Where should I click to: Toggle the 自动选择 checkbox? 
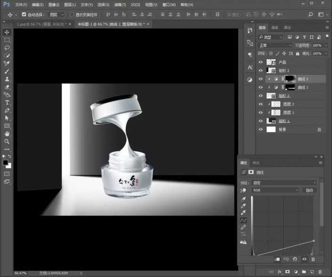pos(24,15)
